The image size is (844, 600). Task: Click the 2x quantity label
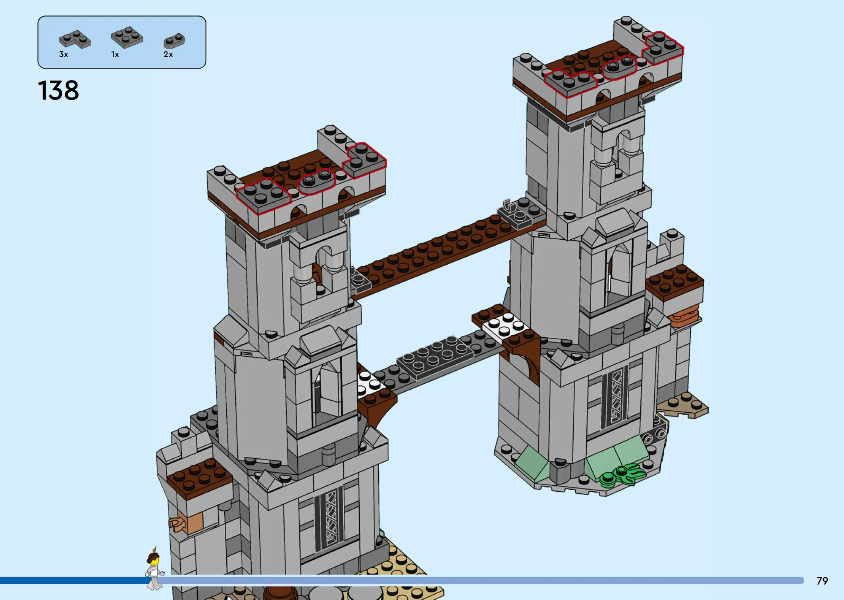[168, 55]
